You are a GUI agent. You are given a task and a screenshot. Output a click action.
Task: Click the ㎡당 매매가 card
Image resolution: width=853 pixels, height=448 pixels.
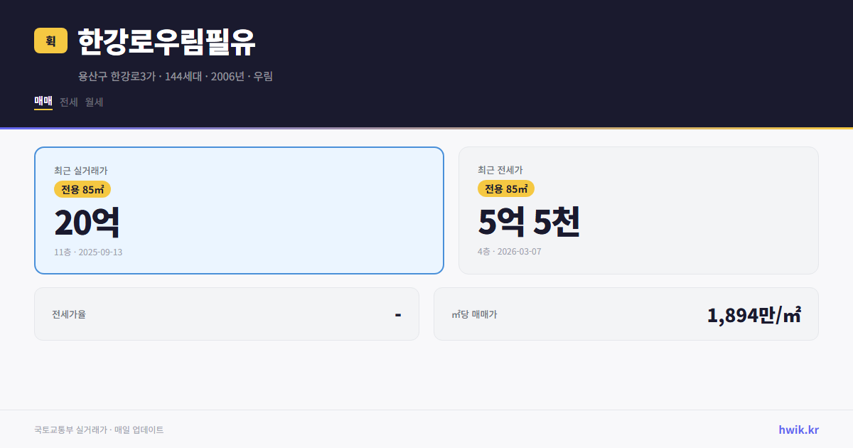point(626,314)
